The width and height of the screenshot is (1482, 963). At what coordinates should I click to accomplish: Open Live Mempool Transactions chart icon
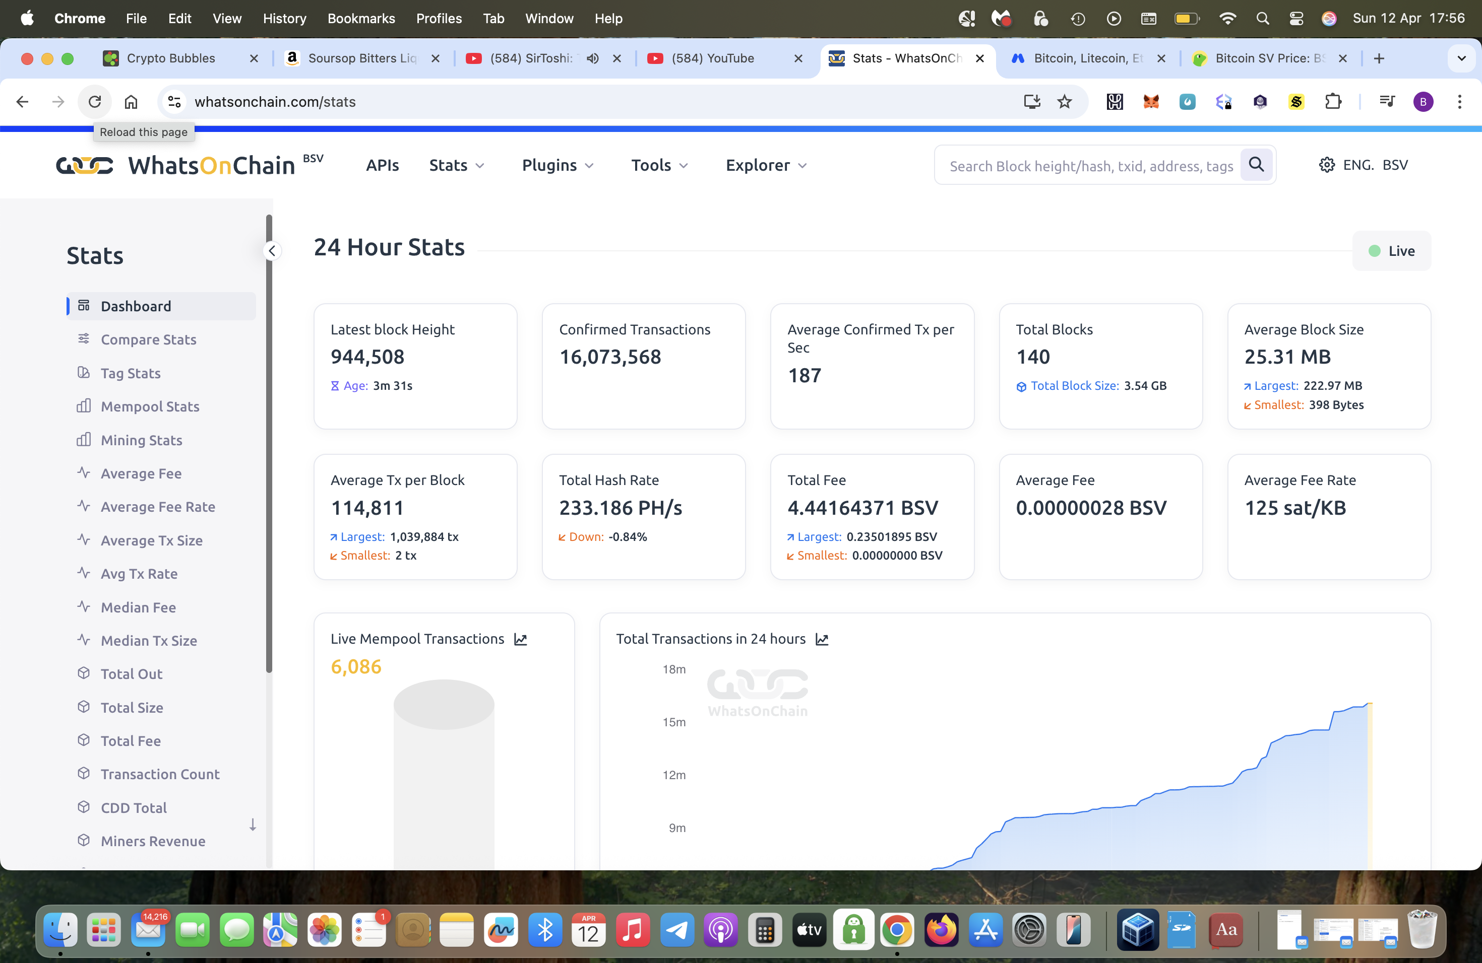(x=521, y=640)
